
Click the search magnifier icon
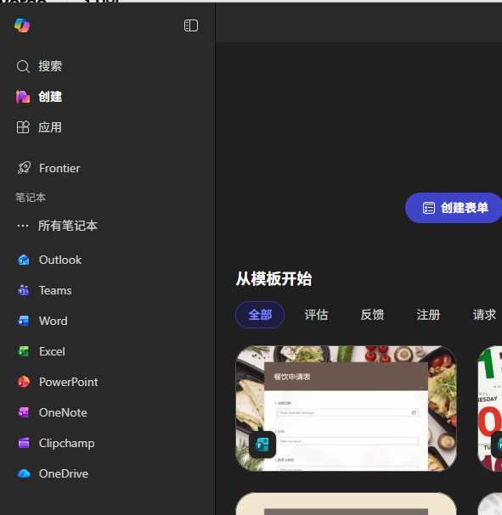(x=23, y=66)
